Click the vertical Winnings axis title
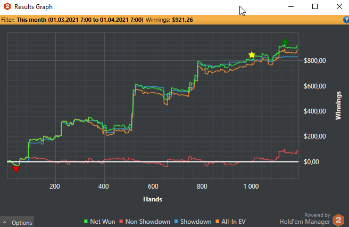 [x=338, y=106]
